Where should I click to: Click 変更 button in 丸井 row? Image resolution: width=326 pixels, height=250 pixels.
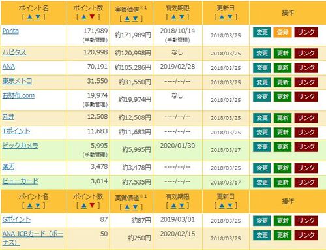coord(262,118)
